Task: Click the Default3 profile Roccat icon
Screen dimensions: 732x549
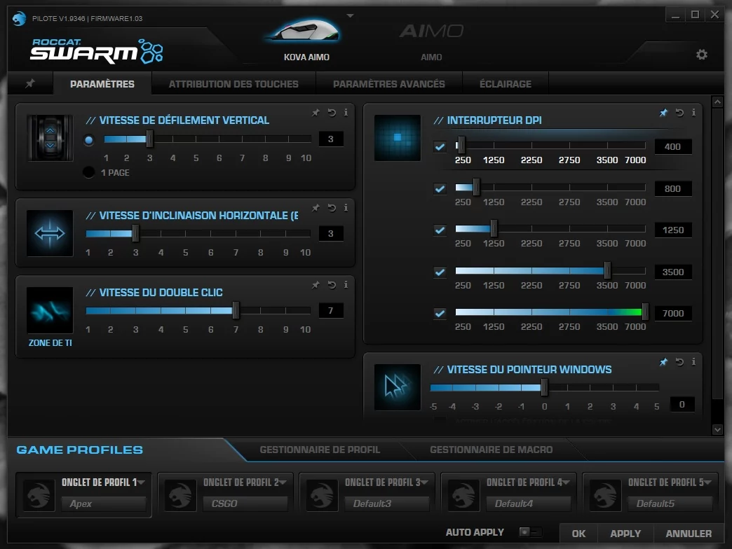Action: (x=322, y=495)
